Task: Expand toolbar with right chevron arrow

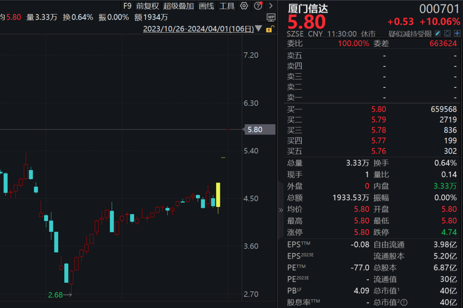Action: pyautogui.click(x=271, y=6)
